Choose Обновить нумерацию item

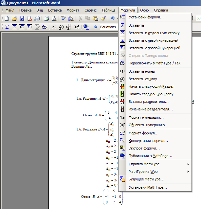tap(155, 125)
